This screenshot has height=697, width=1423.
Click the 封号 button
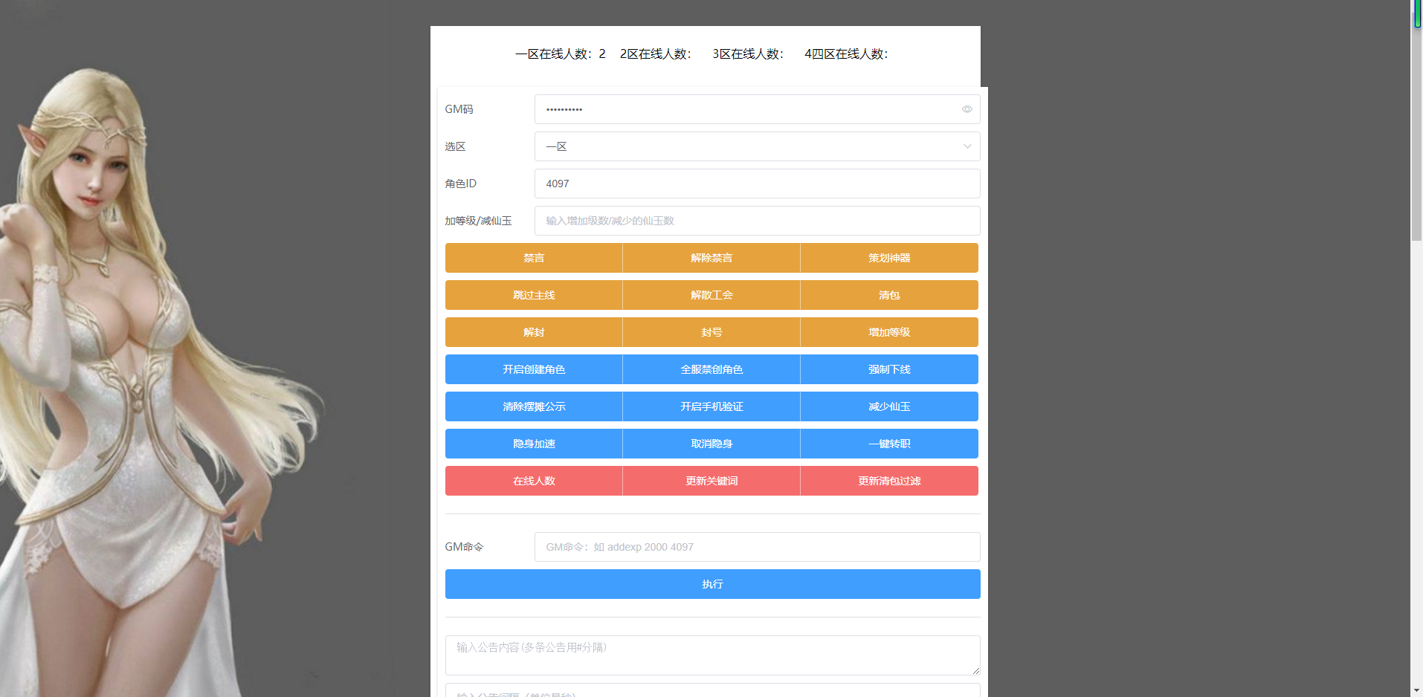(x=711, y=332)
